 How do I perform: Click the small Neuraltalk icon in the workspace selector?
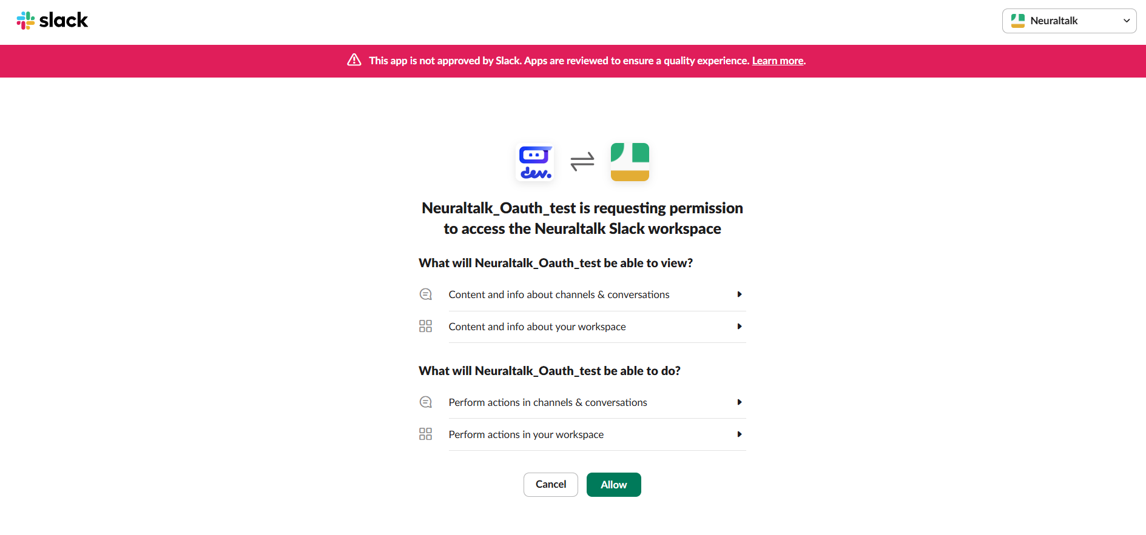pyautogui.click(x=1017, y=20)
